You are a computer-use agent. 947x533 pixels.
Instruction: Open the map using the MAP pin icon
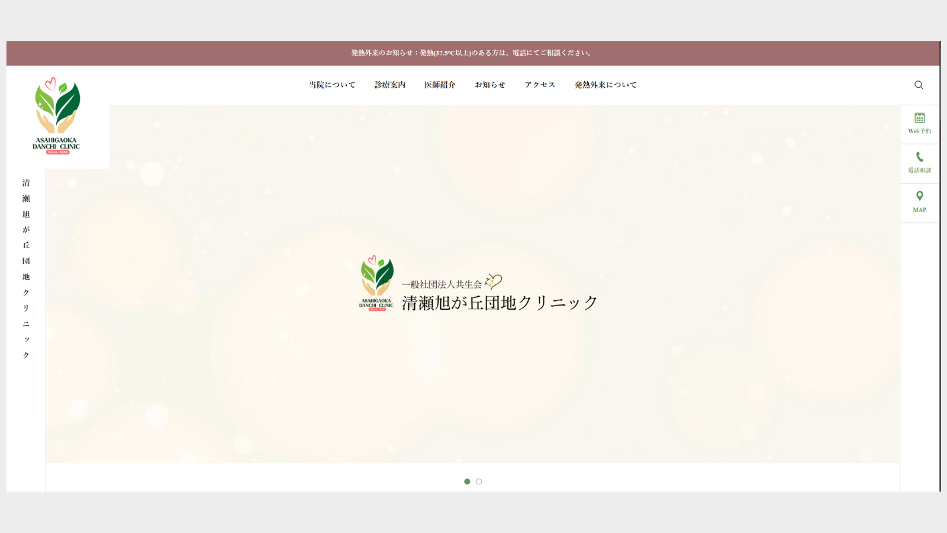coord(919,196)
